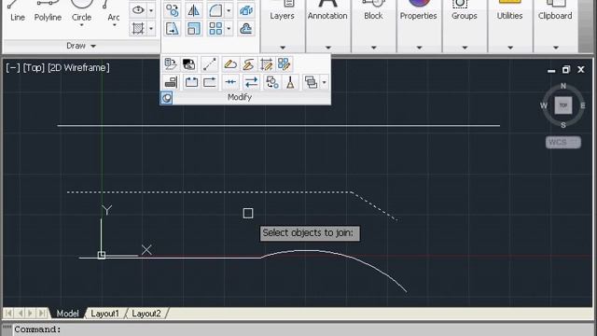Open the Array type dropdown arrow
The image size is (597, 336).
(229, 29)
